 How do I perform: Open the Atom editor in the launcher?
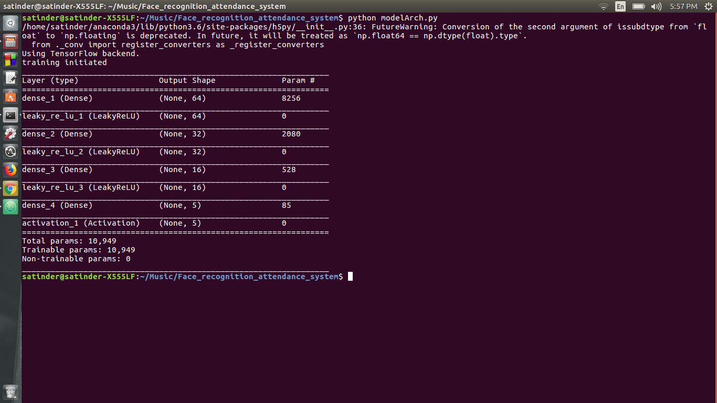click(x=10, y=207)
